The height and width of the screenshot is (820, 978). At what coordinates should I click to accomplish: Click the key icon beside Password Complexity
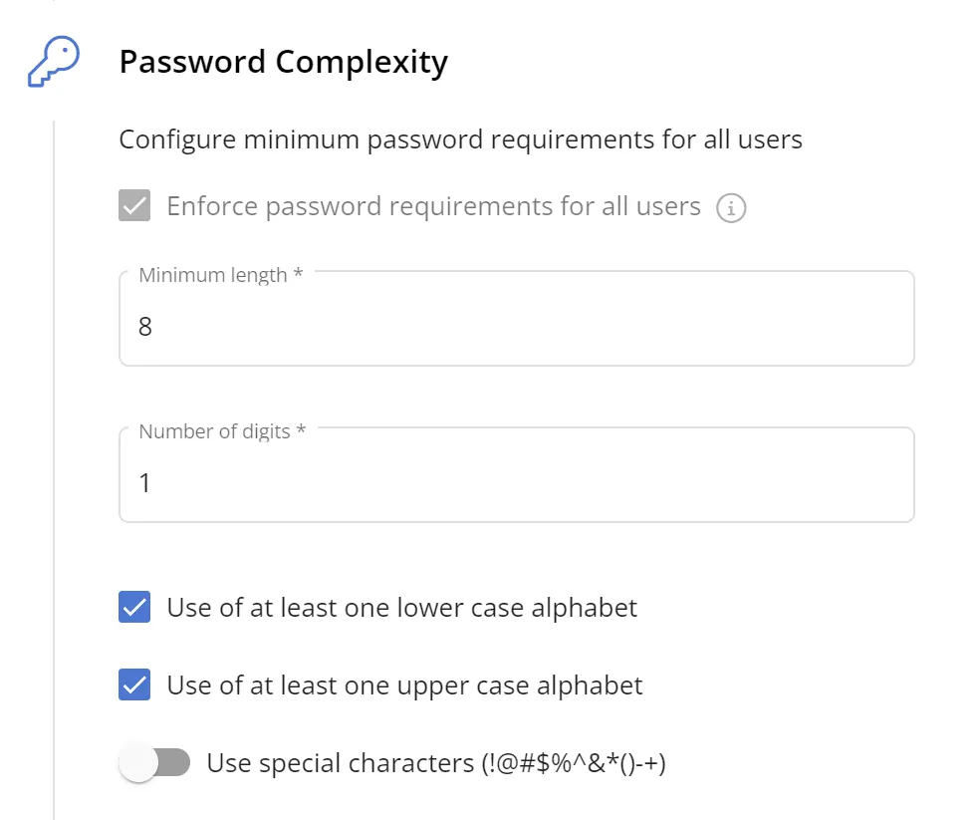point(53,63)
